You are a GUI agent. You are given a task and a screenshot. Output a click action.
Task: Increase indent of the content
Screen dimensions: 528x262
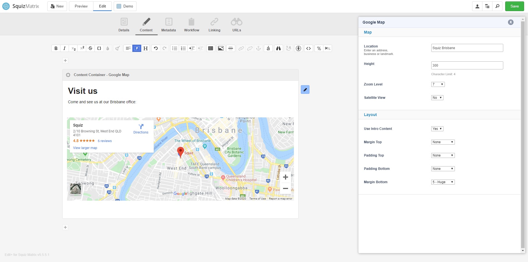point(192,48)
